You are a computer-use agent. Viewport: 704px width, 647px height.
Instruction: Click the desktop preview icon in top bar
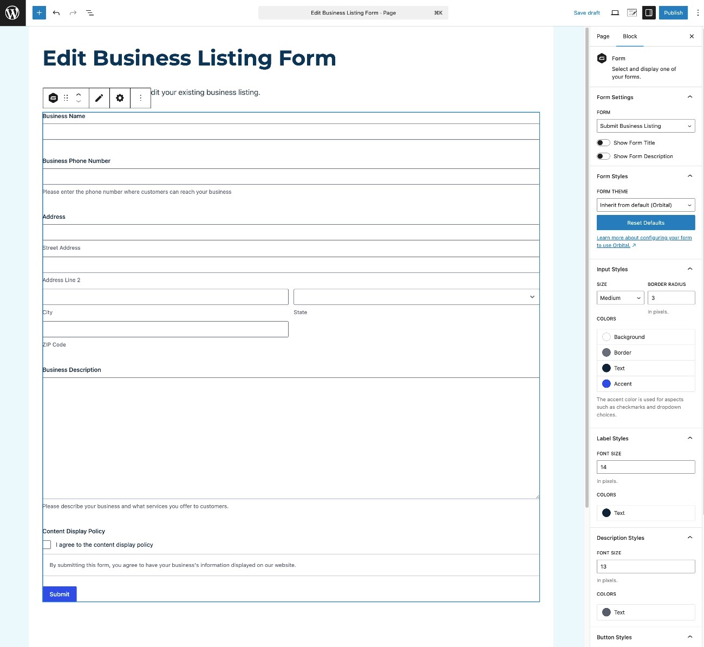coord(615,12)
